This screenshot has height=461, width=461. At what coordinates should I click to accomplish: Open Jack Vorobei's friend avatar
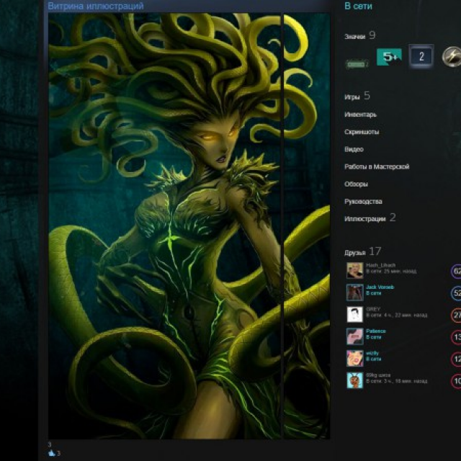[355, 292]
